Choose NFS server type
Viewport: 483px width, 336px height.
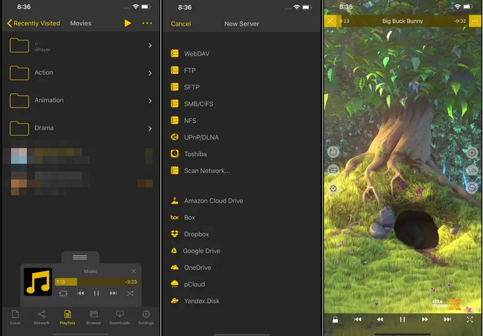click(242, 120)
